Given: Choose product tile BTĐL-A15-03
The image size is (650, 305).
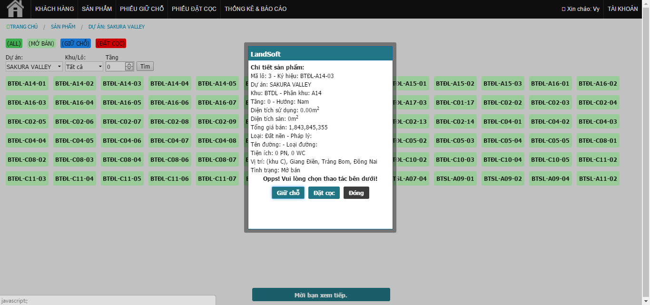Looking at the screenshot, I should pyautogui.click(x=503, y=84).
